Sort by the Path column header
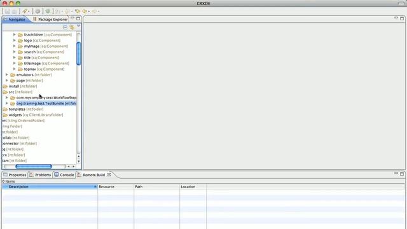 pyautogui.click(x=156, y=186)
